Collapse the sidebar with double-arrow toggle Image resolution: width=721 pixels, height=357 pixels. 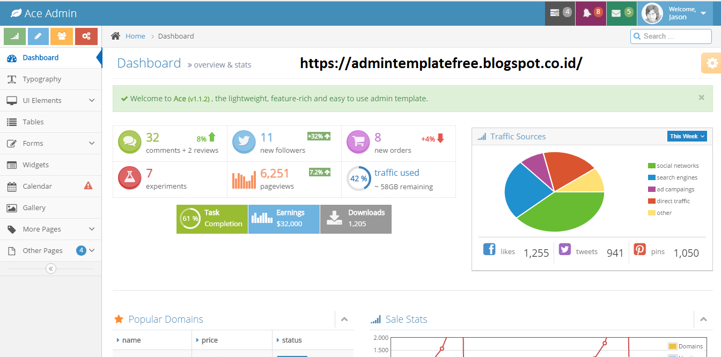click(51, 269)
